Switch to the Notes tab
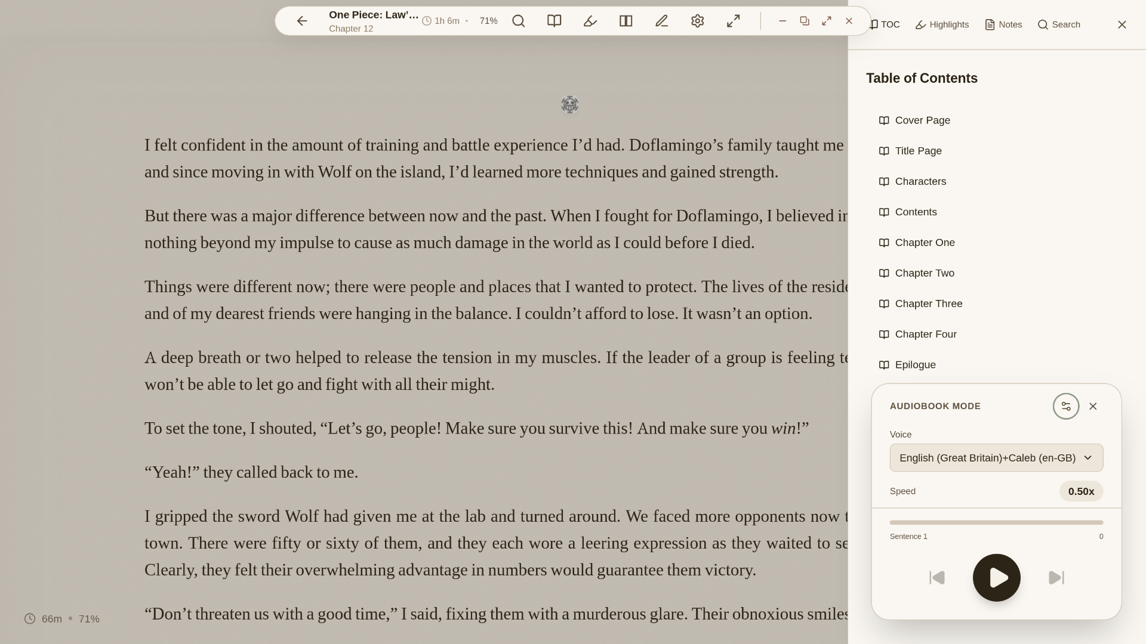 tap(1003, 24)
